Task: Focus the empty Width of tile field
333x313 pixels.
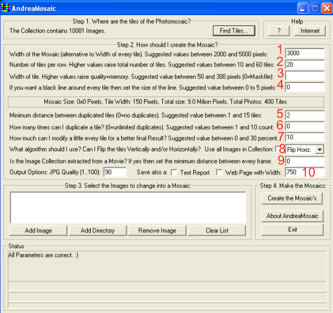Action: [305, 76]
